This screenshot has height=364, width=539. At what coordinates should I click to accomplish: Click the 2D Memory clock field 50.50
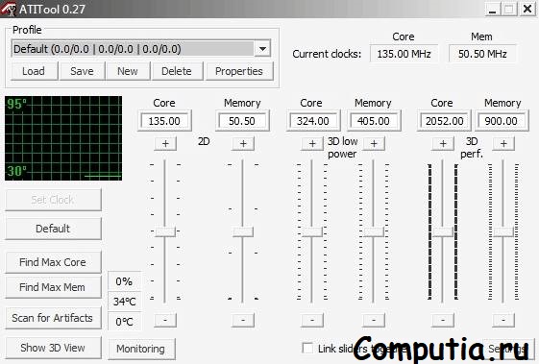coord(242,121)
